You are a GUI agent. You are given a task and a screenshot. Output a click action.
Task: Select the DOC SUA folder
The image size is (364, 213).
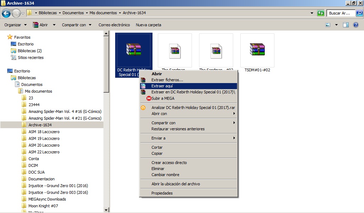pos(37,172)
